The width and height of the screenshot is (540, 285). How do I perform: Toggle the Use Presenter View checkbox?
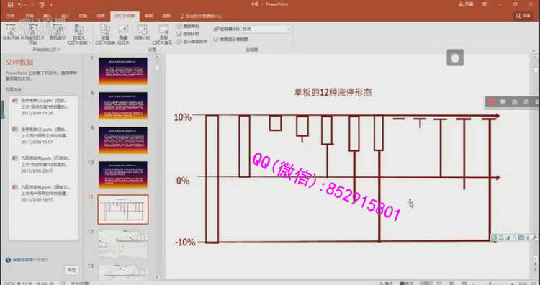coord(216,40)
